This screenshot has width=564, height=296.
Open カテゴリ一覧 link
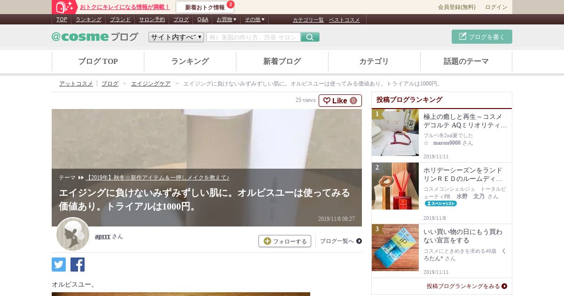click(308, 20)
